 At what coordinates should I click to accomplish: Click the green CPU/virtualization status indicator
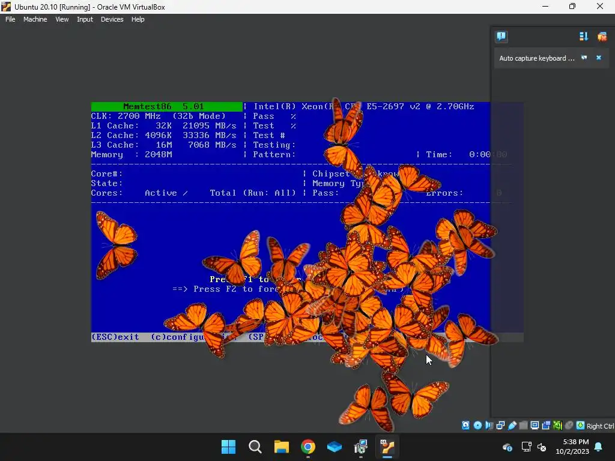(x=558, y=426)
